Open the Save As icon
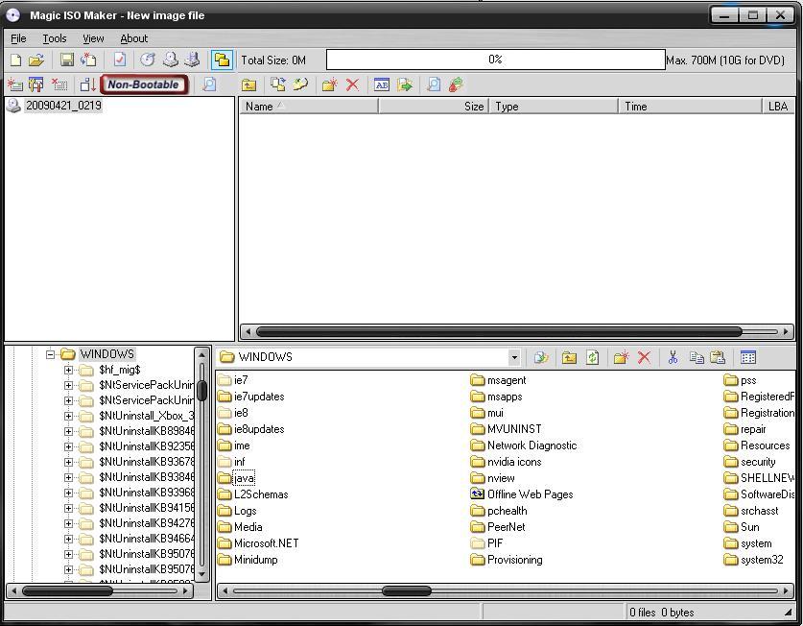Screen dimensions: 803x626 pyautogui.click(x=87, y=59)
